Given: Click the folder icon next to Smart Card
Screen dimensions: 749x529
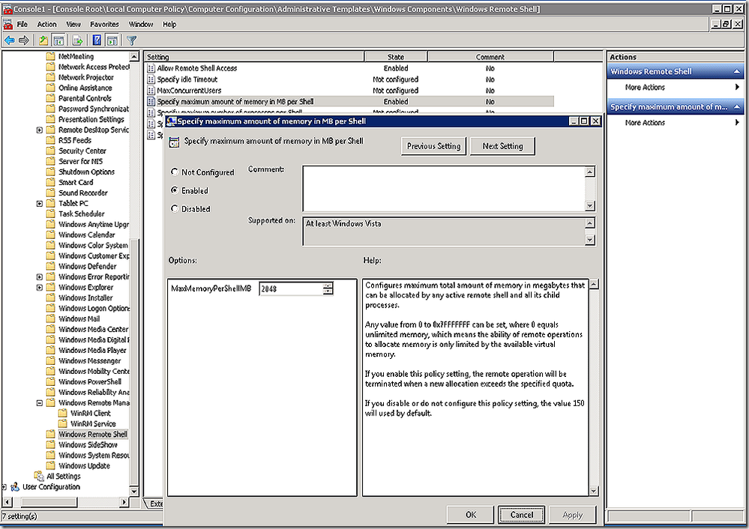Looking at the screenshot, I should pos(51,182).
